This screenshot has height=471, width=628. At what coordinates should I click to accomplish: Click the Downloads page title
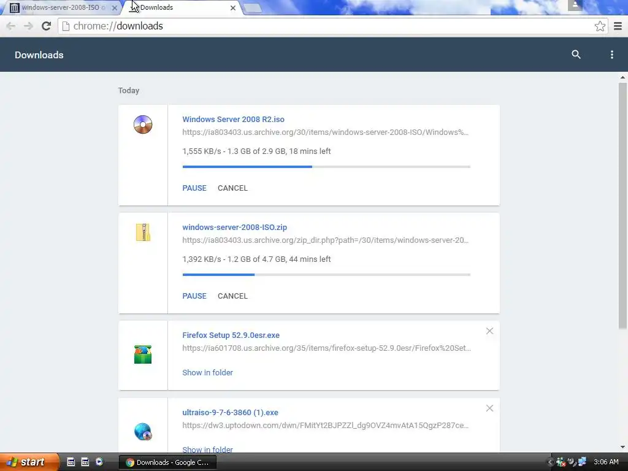point(39,55)
